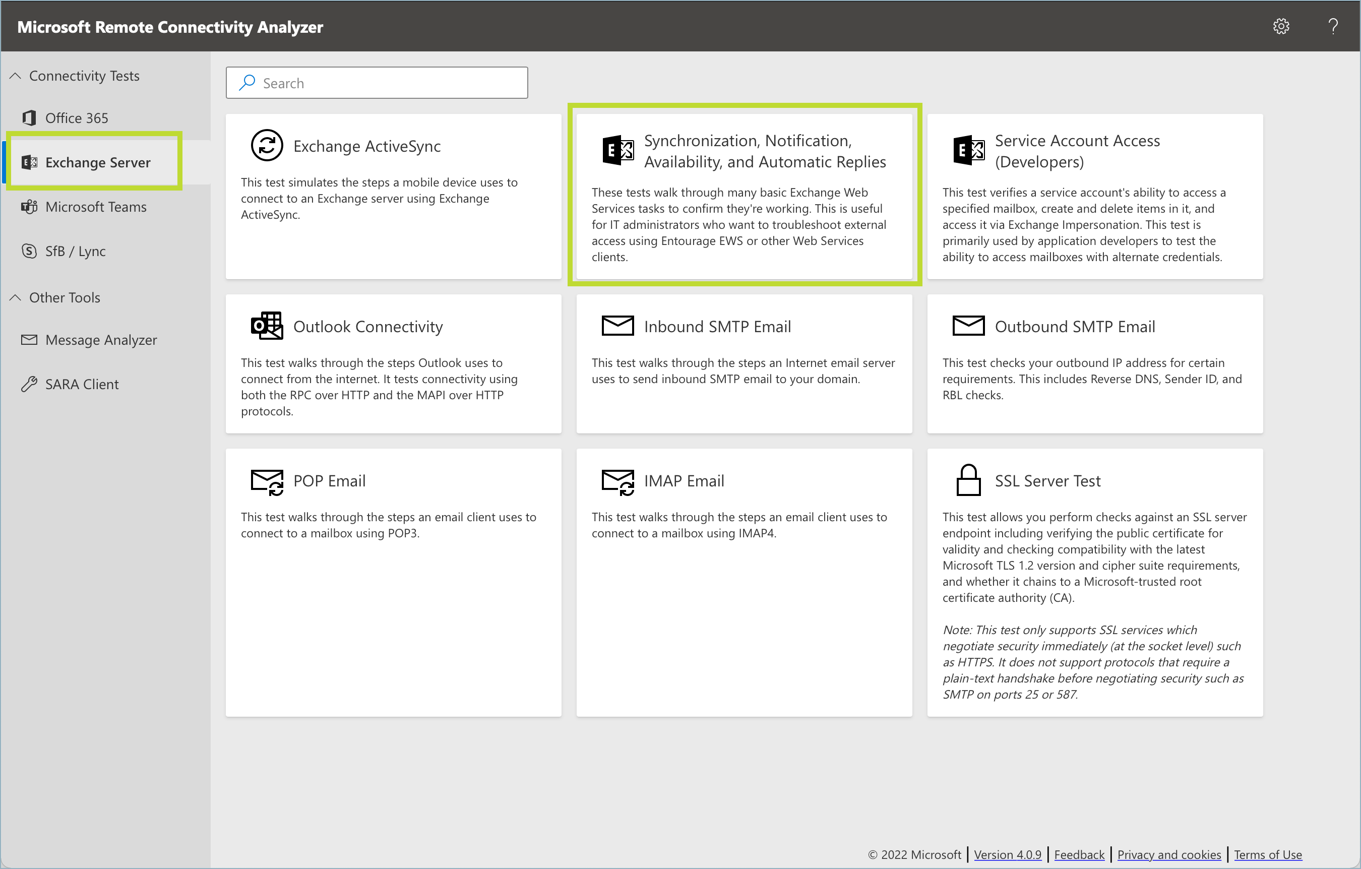Open the IMAP Email test title
The image size is (1361, 869).
(x=684, y=481)
